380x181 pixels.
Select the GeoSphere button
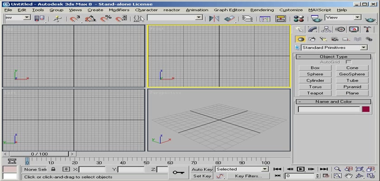(x=352, y=74)
